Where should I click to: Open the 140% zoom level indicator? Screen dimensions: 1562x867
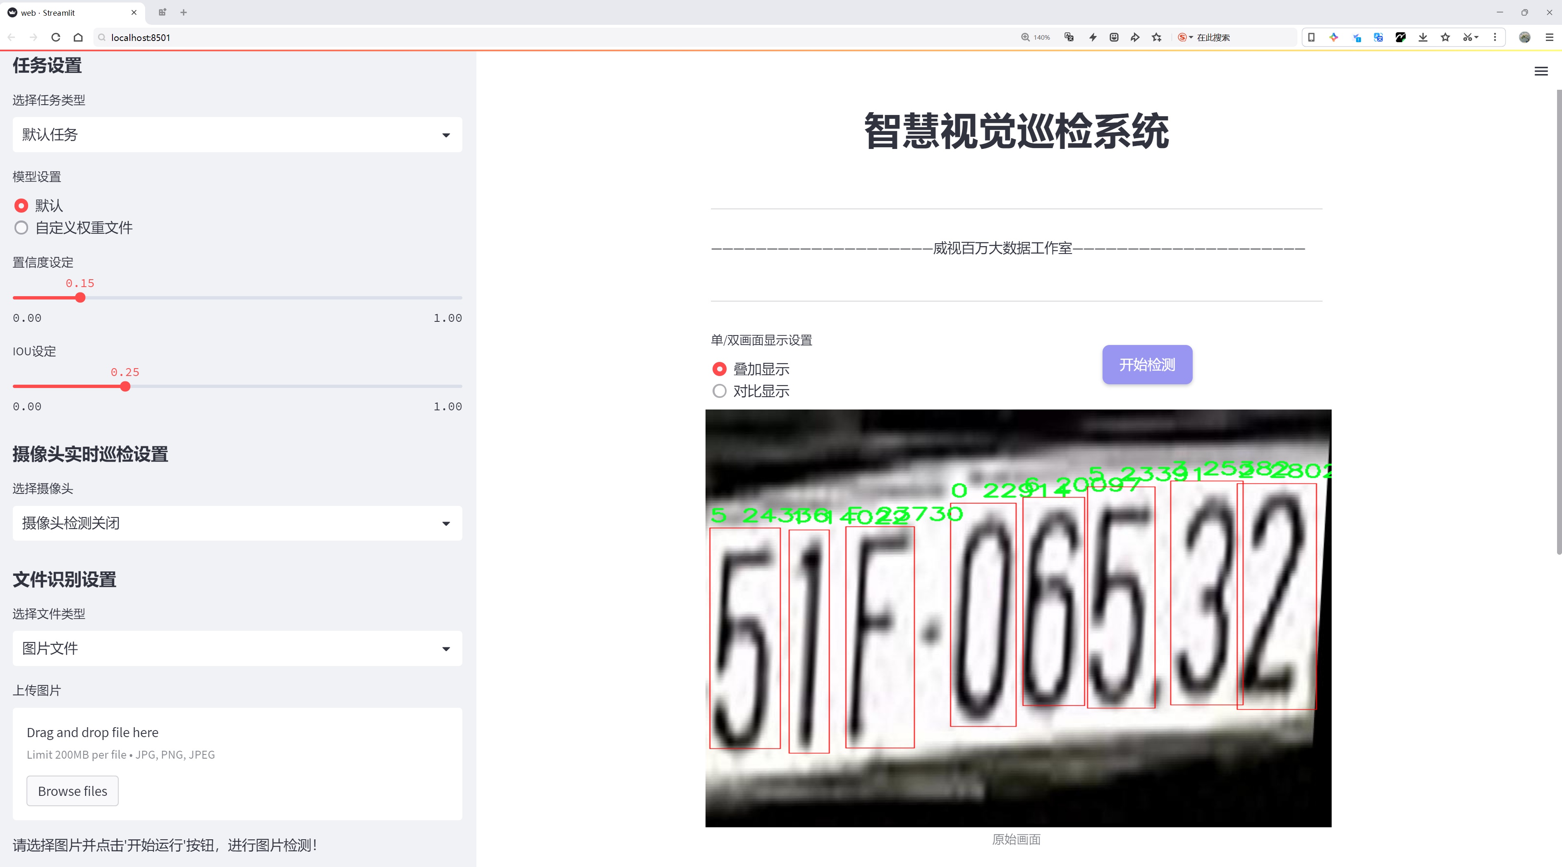[x=1035, y=38]
